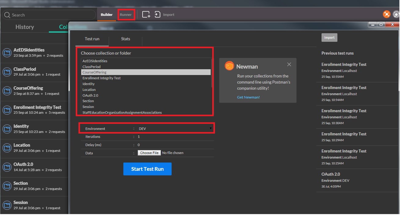The image size is (400, 215).
Task: Click the Start Test Run button
Action: (147, 169)
